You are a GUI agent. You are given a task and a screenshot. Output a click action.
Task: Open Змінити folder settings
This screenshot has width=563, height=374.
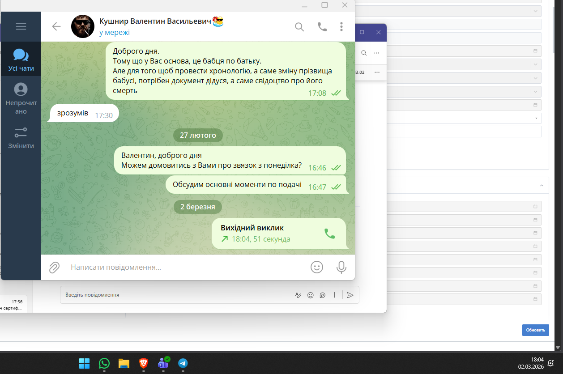[21, 138]
